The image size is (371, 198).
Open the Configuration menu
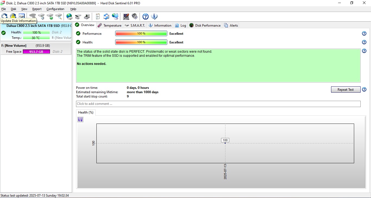click(x=55, y=9)
